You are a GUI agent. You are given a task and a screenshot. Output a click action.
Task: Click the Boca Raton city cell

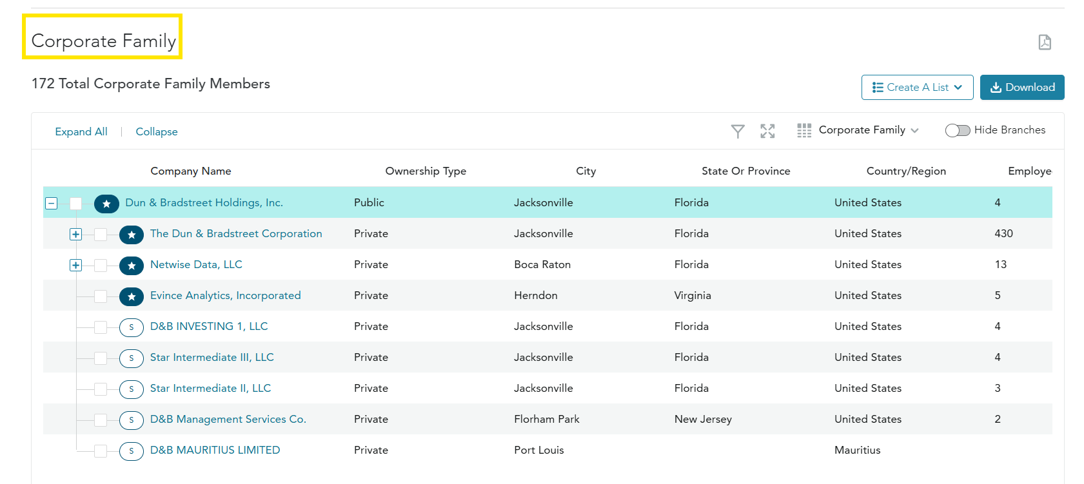click(542, 264)
